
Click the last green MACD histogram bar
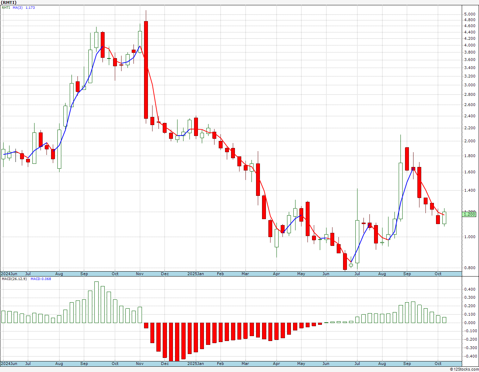click(444, 320)
